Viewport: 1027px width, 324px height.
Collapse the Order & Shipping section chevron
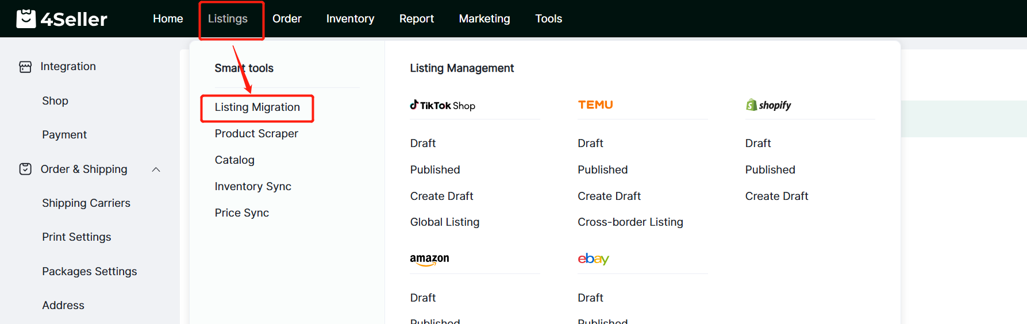click(x=156, y=169)
